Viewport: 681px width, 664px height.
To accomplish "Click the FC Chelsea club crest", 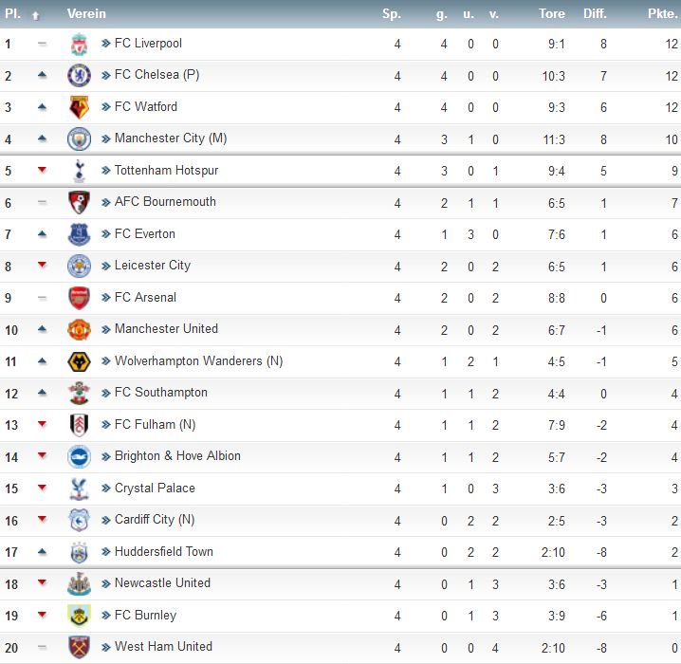I will (79, 76).
